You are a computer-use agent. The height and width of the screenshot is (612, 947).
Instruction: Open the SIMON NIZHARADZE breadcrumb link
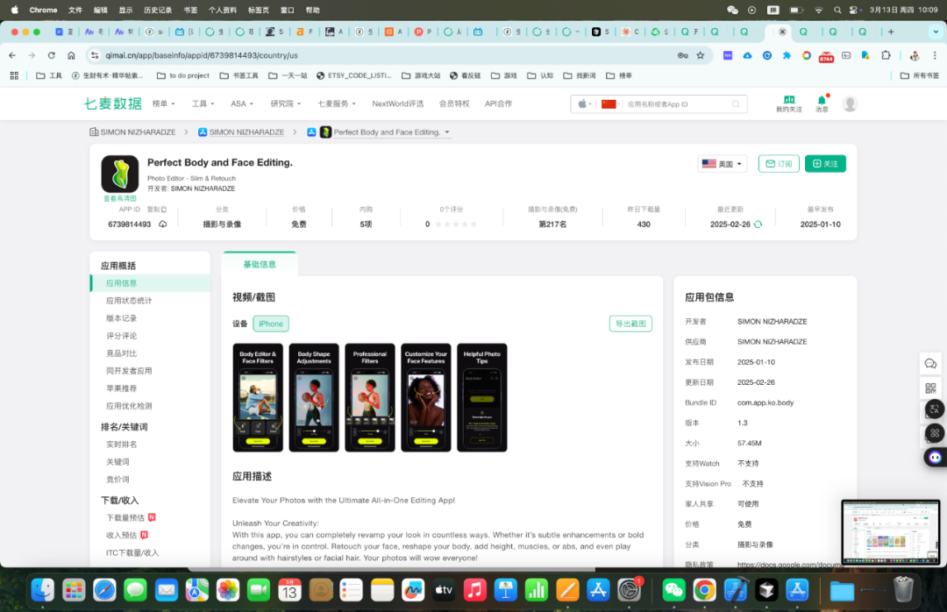tap(246, 132)
